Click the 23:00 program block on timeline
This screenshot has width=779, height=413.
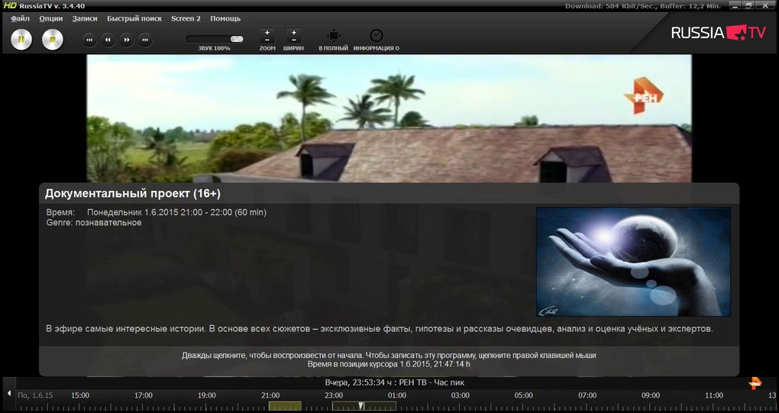pyautogui.click(x=364, y=406)
